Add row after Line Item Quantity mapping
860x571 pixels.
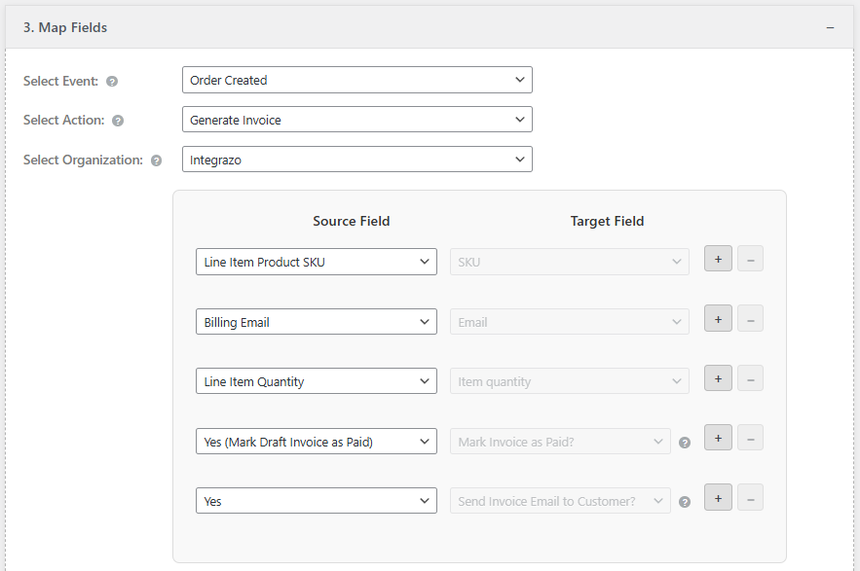pyautogui.click(x=718, y=378)
